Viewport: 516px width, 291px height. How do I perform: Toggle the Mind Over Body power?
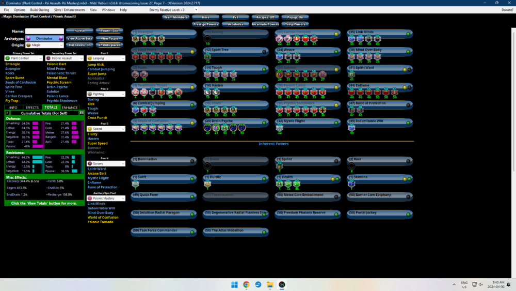408,52
